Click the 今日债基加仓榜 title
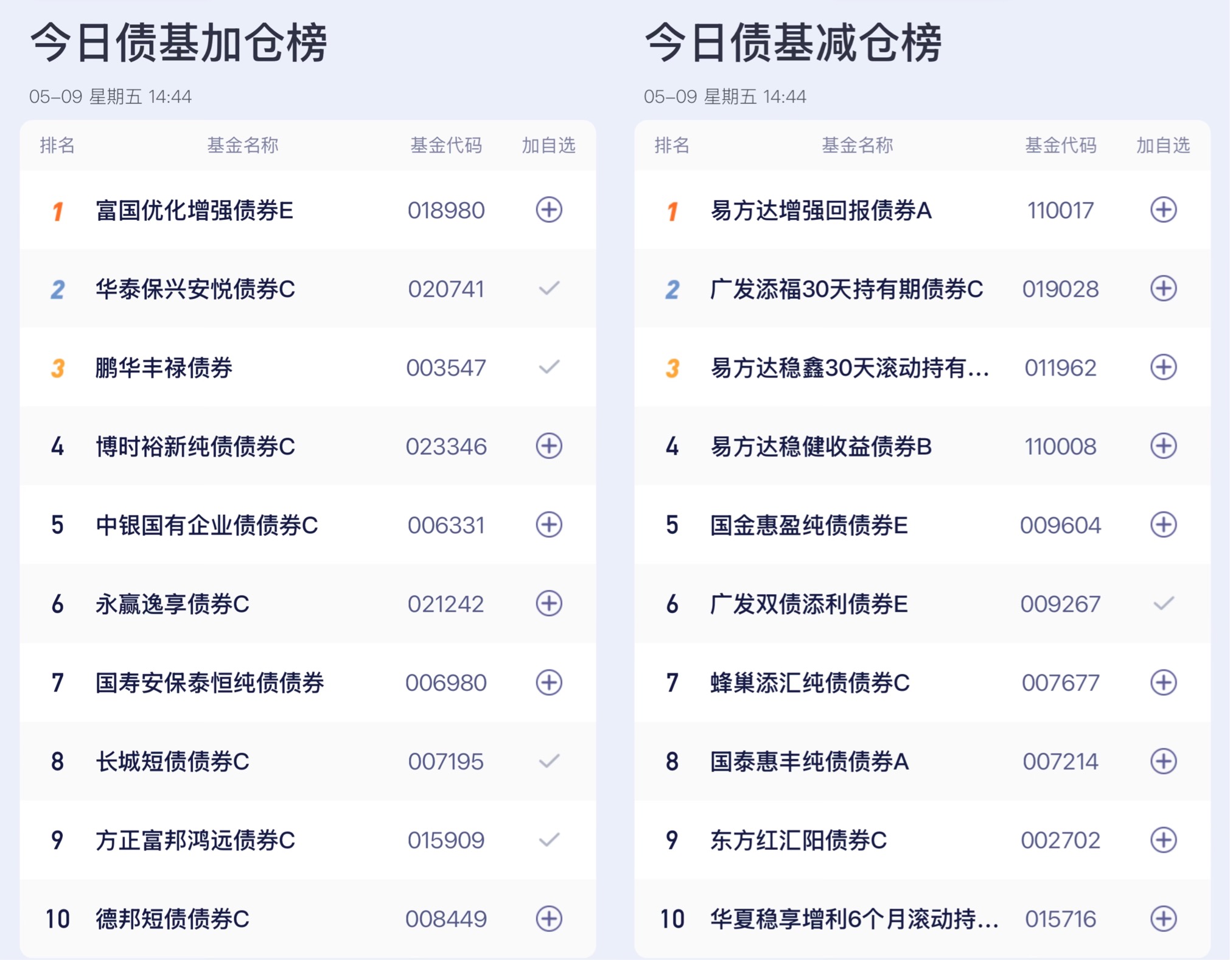The width and height of the screenshot is (1230, 960). [x=179, y=43]
